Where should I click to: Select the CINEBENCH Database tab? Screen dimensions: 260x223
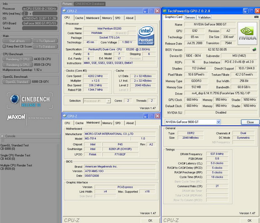coord(89,4)
